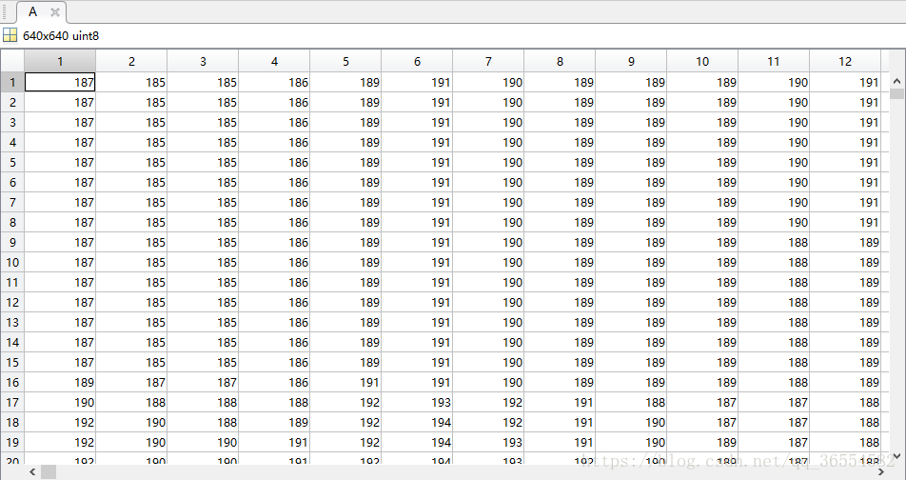Select column header 10
906x480 pixels.
coord(702,61)
